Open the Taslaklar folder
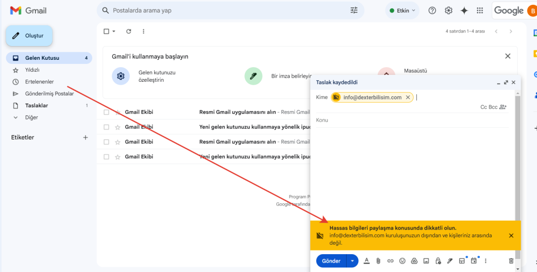The width and height of the screenshot is (537, 272). [49, 105]
